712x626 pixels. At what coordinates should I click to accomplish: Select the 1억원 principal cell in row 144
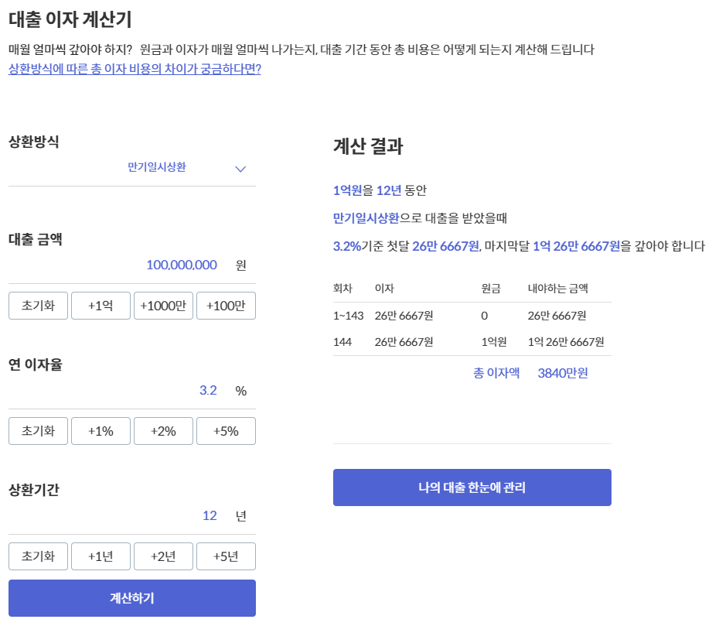[x=494, y=342]
